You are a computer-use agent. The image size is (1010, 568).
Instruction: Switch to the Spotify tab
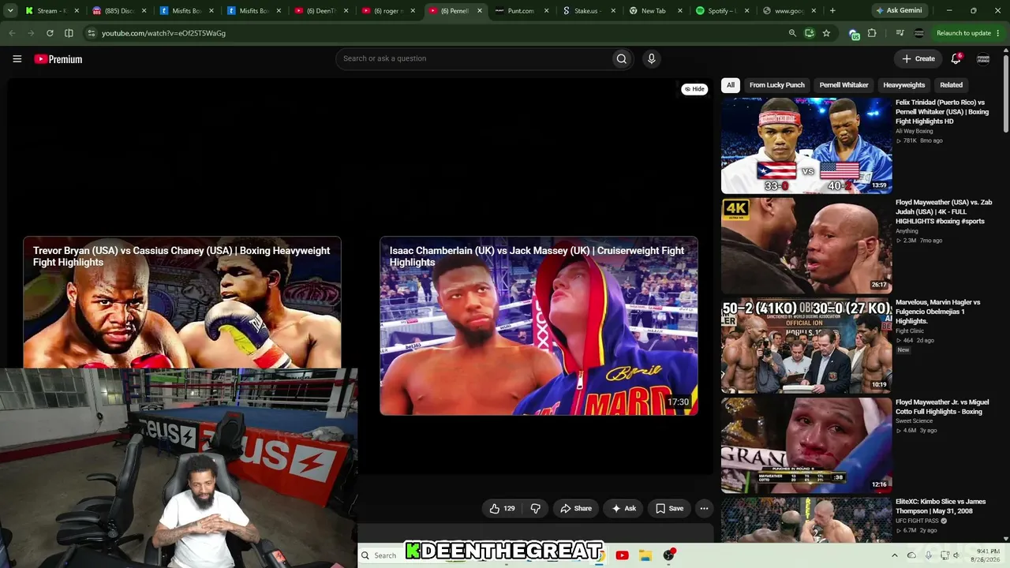[x=721, y=11]
